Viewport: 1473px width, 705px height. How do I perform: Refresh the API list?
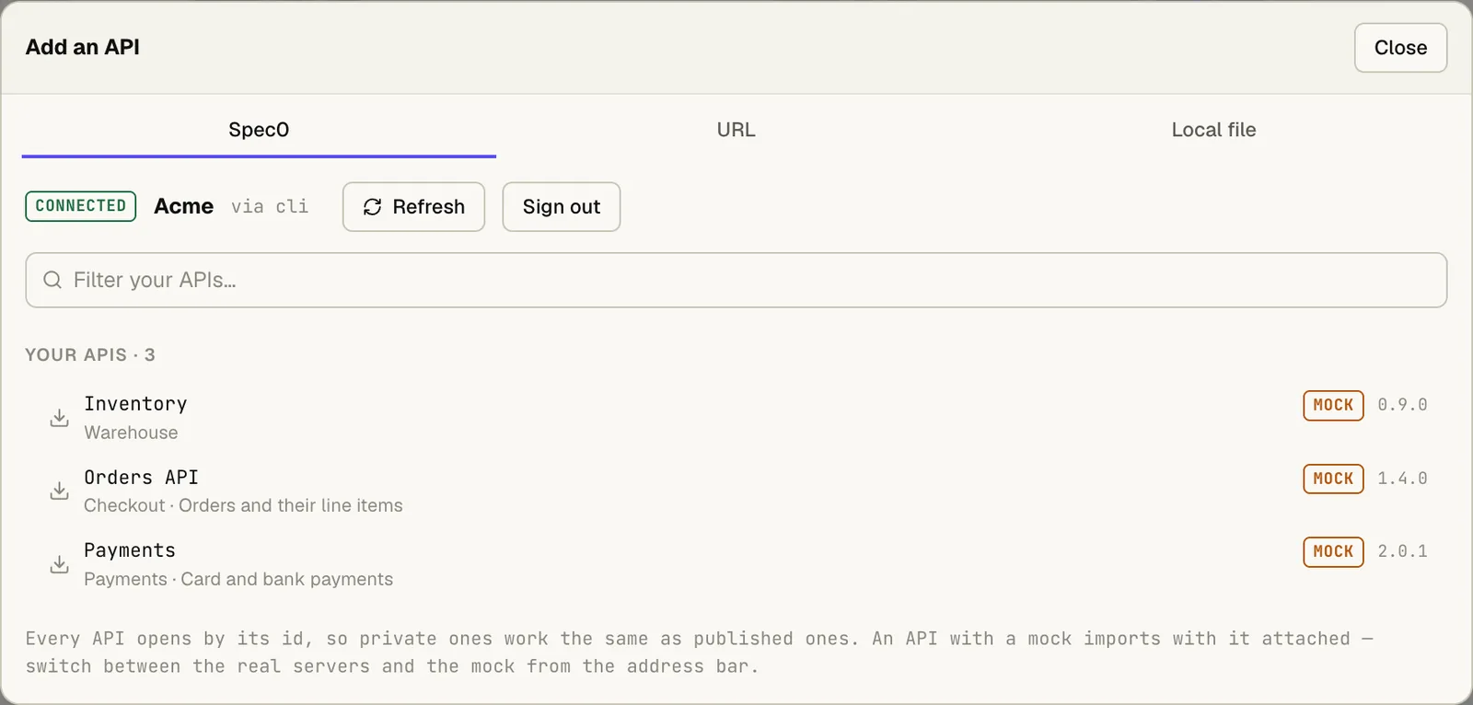(x=413, y=207)
